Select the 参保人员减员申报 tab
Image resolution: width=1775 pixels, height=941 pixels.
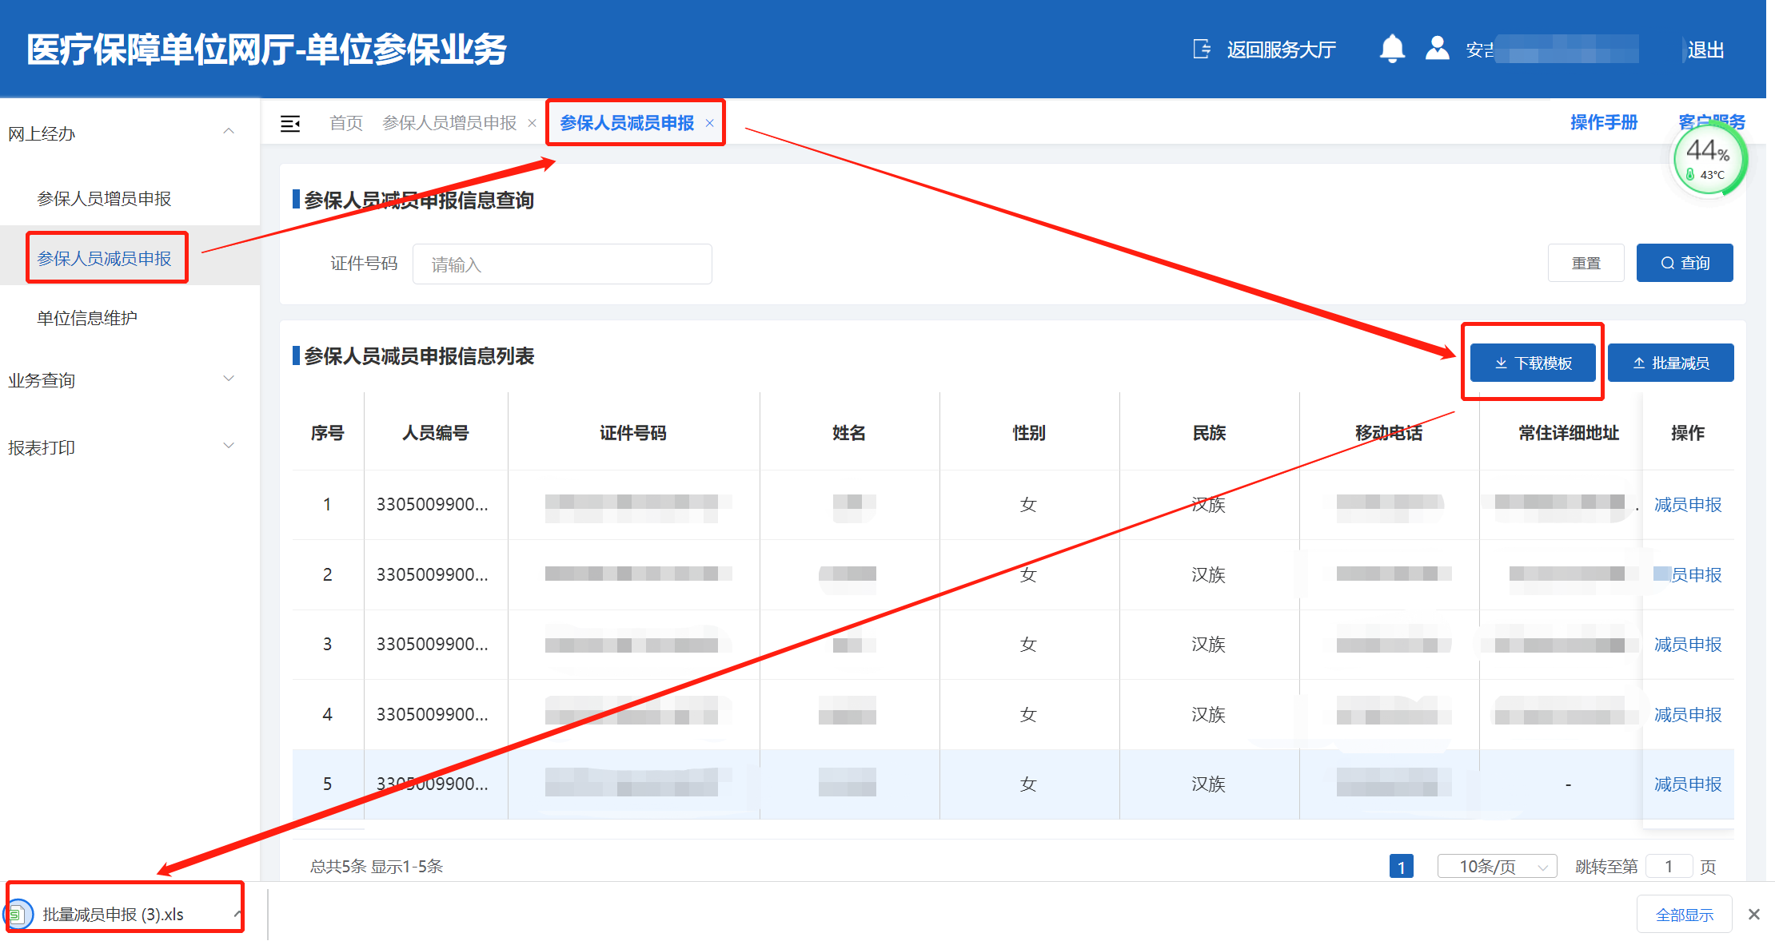click(627, 123)
